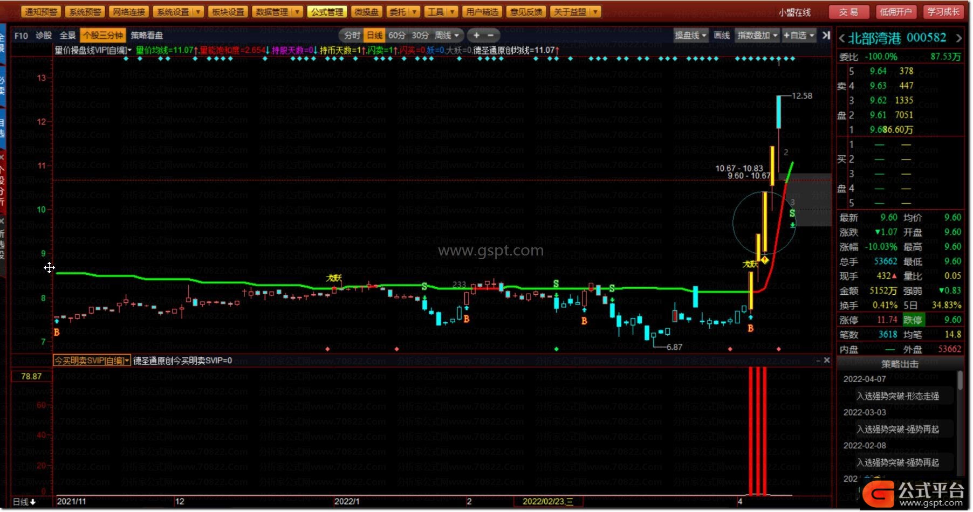Image resolution: width=973 pixels, height=512 pixels.
Task: Click 北部湾港 000582 stock title
Action: [x=897, y=38]
